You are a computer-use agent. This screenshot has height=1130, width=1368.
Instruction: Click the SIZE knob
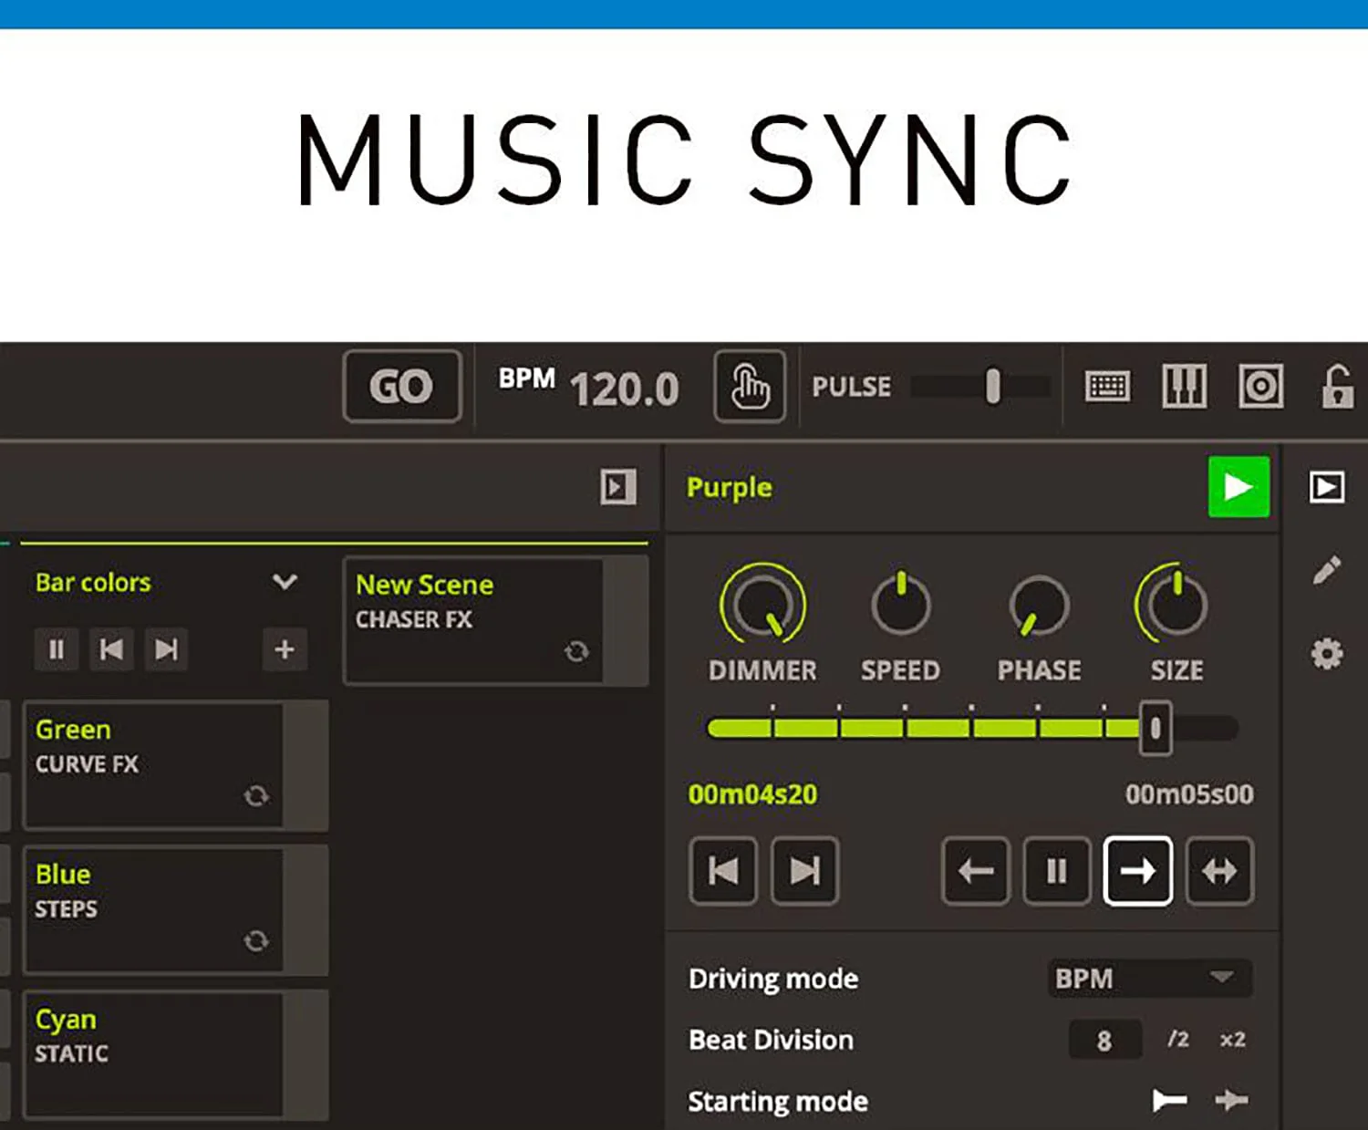coord(1175,604)
